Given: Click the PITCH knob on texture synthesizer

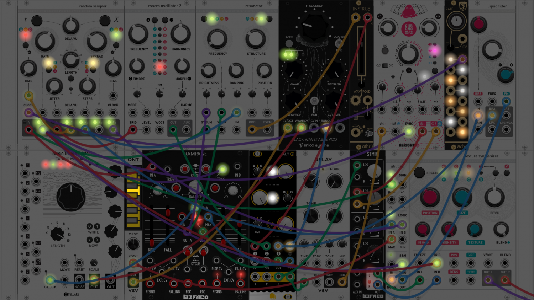Looking at the screenshot, I should point(494,197).
